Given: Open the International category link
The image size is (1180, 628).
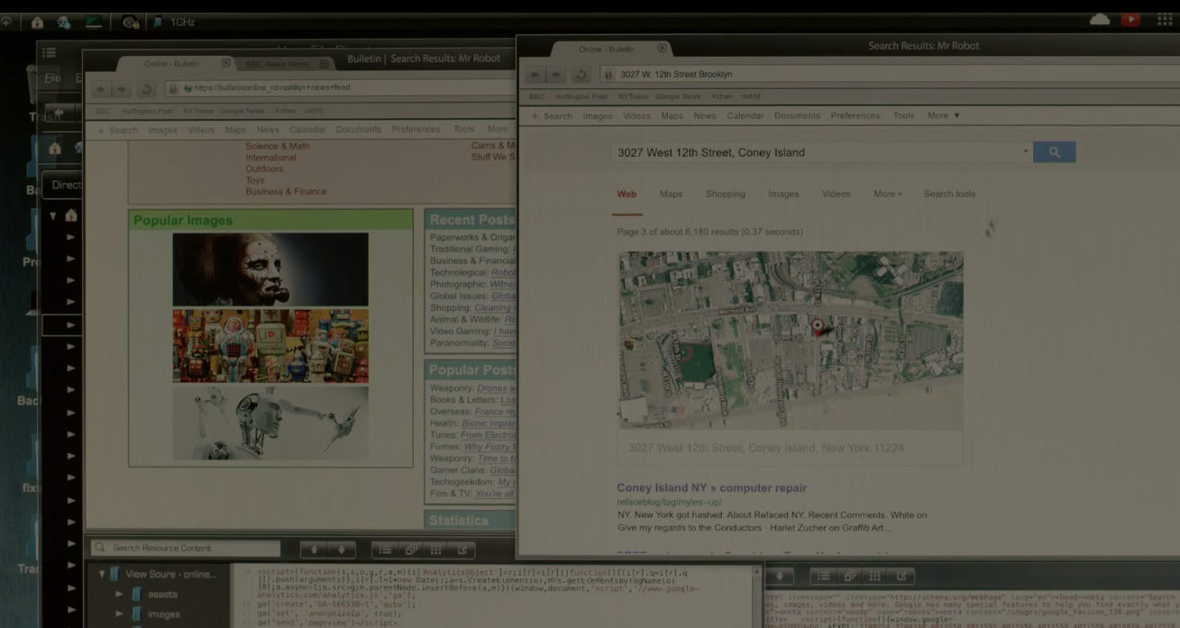Looking at the screenshot, I should coord(270,158).
